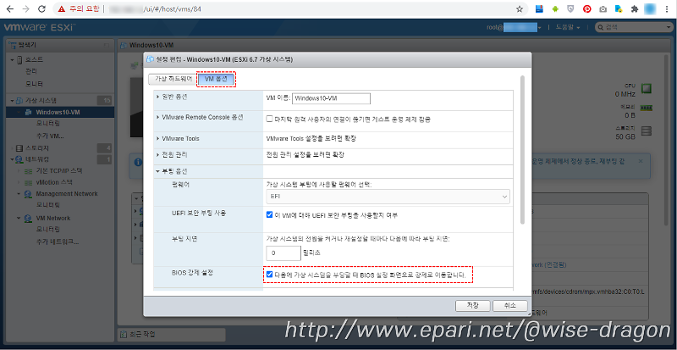Viewport: 677px width, 350px height.
Task: Select vMotion stack in navigator
Action: 54,182
